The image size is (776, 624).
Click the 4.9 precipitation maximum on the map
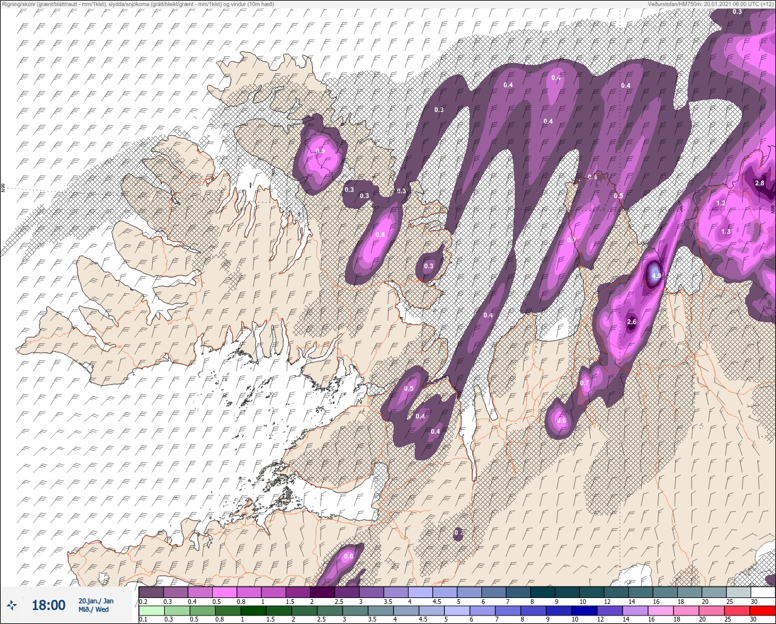click(656, 276)
